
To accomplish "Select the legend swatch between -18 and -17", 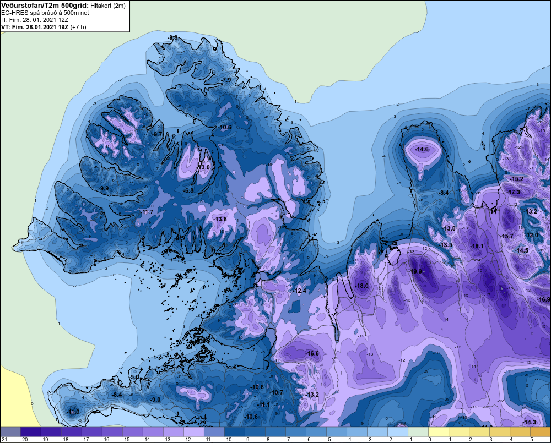I will click(71, 432).
